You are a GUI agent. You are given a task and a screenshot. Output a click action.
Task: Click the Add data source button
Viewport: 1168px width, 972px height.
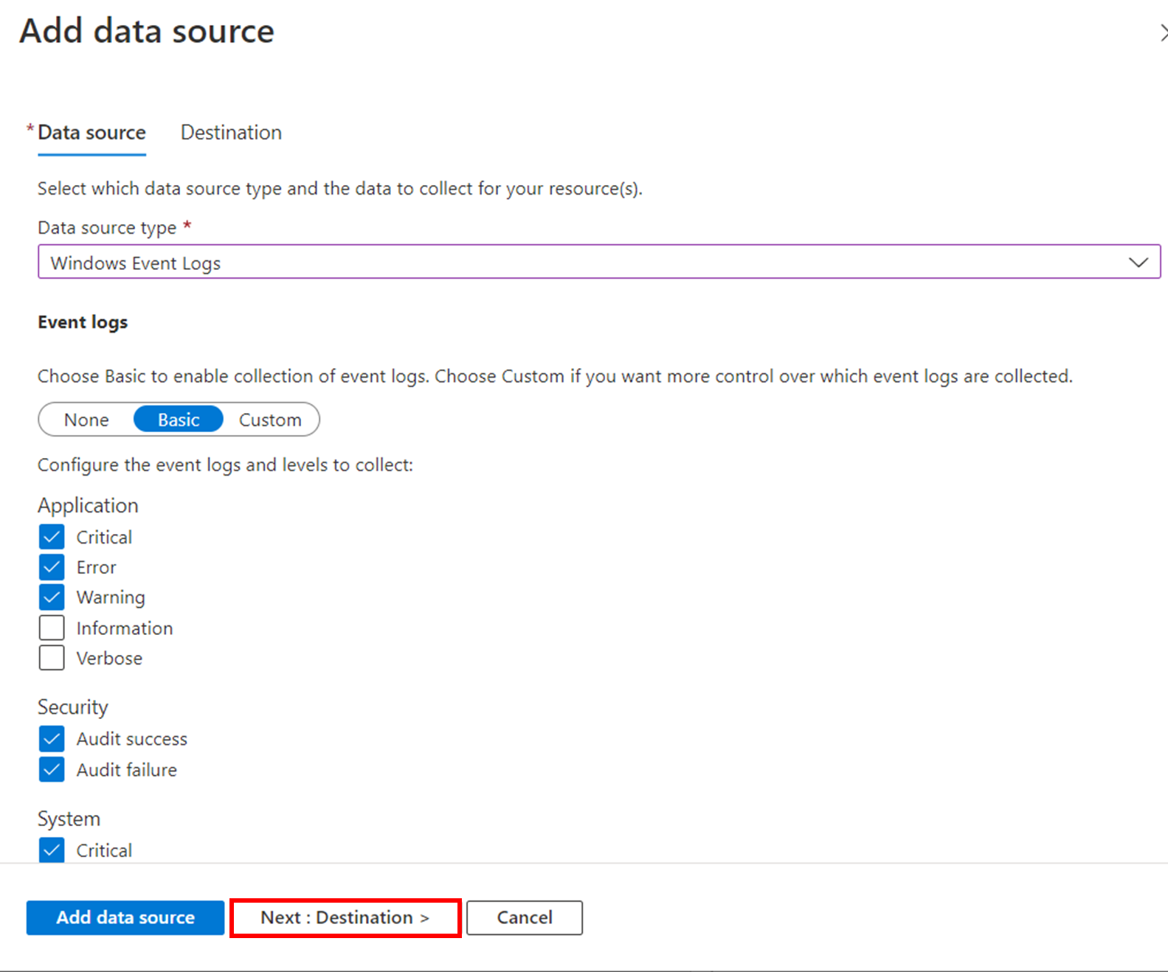tap(125, 917)
